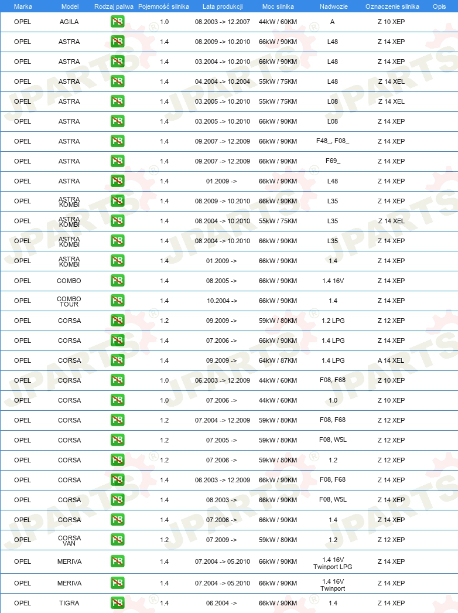Click the 07.2009 -> production cell
This screenshot has height=613, width=458.
(221, 540)
